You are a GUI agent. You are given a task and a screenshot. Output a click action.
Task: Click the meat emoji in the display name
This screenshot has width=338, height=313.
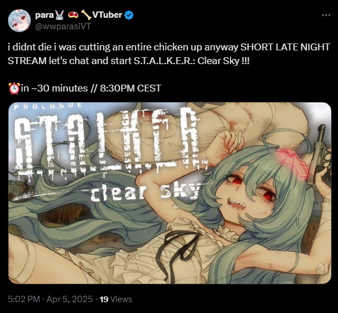coord(73,15)
